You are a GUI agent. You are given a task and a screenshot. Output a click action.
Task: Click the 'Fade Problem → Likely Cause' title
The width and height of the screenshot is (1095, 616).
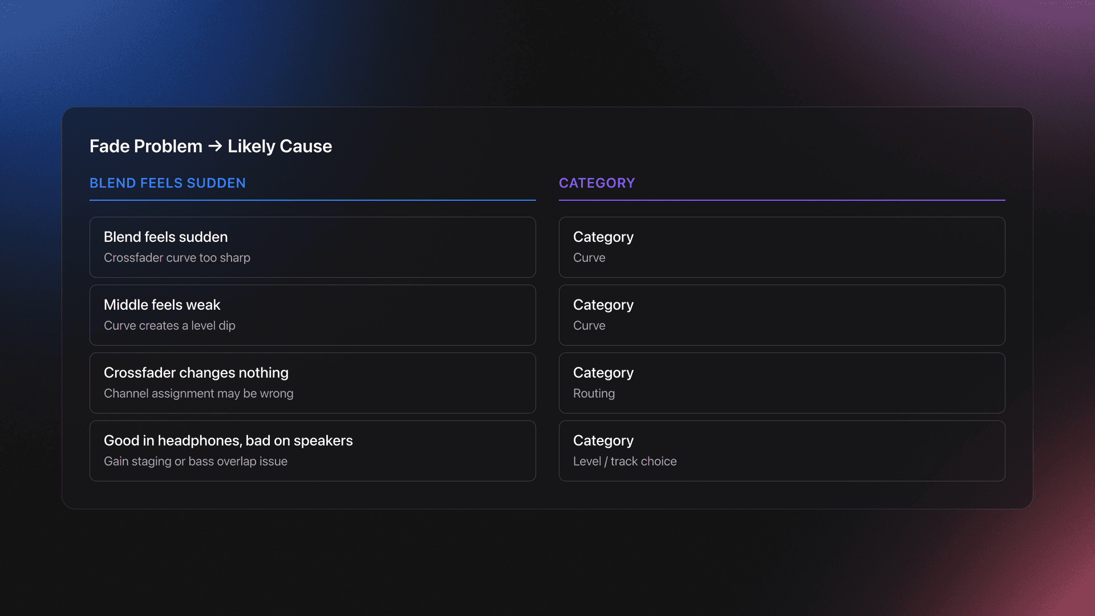pos(210,146)
